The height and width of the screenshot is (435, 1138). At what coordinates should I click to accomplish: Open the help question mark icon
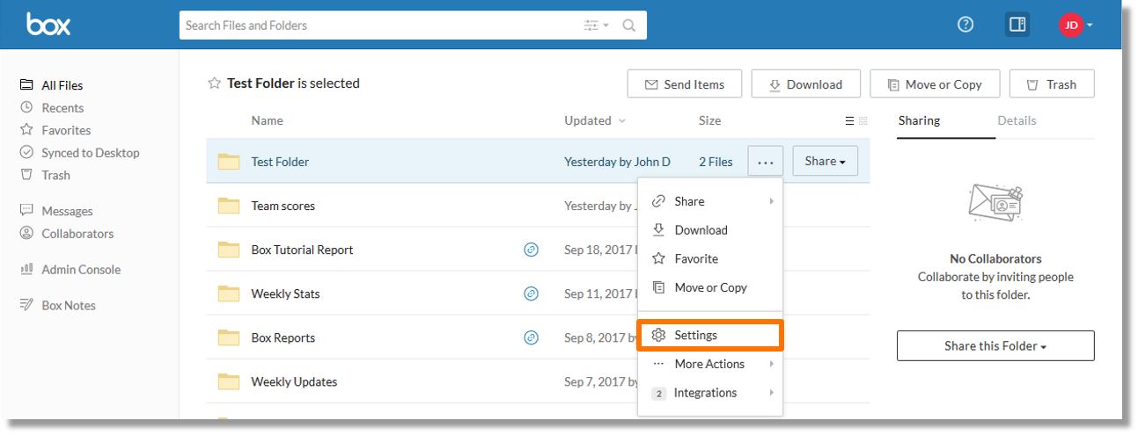click(965, 25)
